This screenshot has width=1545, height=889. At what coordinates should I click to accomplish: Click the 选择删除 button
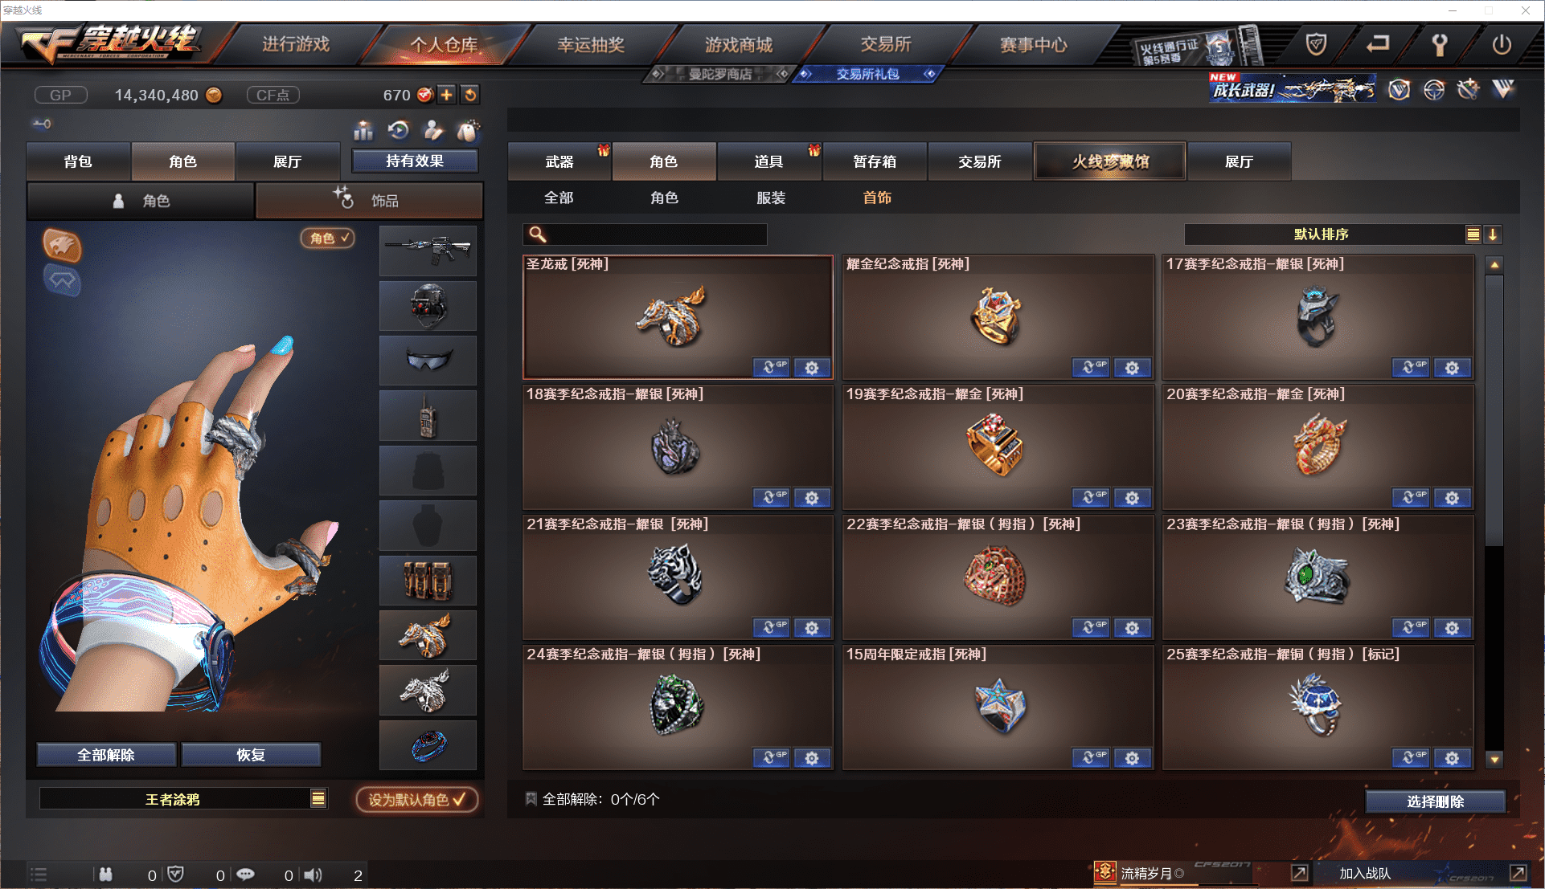pyautogui.click(x=1435, y=801)
